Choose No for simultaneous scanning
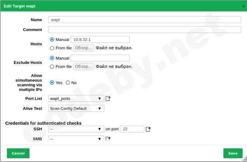The height and width of the screenshot is (162, 247). pyautogui.click(x=68, y=83)
